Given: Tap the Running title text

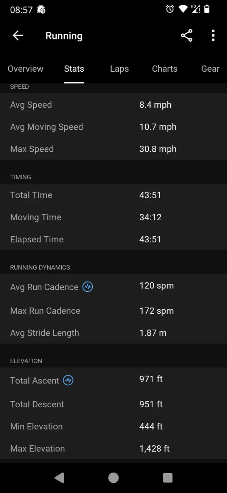Looking at the screenshot, I should pos(64,36).
